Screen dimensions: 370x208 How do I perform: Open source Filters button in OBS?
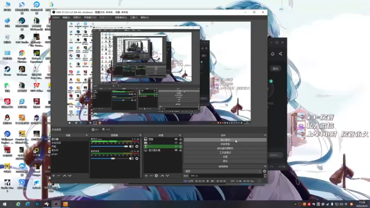click(x=106, y=129)
